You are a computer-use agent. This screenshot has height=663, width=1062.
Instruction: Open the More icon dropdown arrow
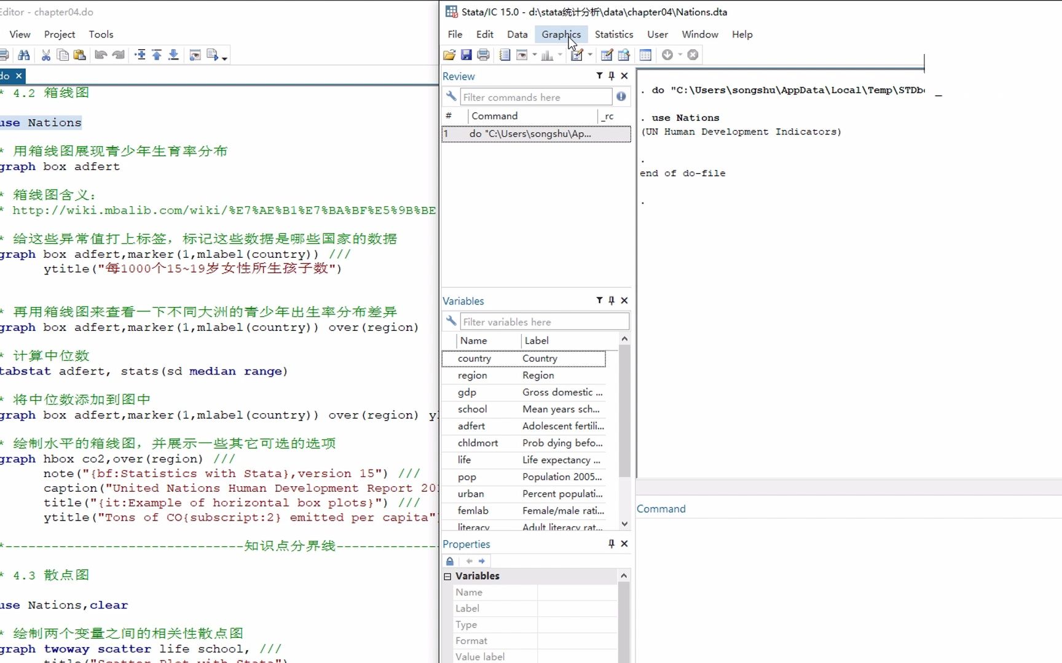pos(680,55)
